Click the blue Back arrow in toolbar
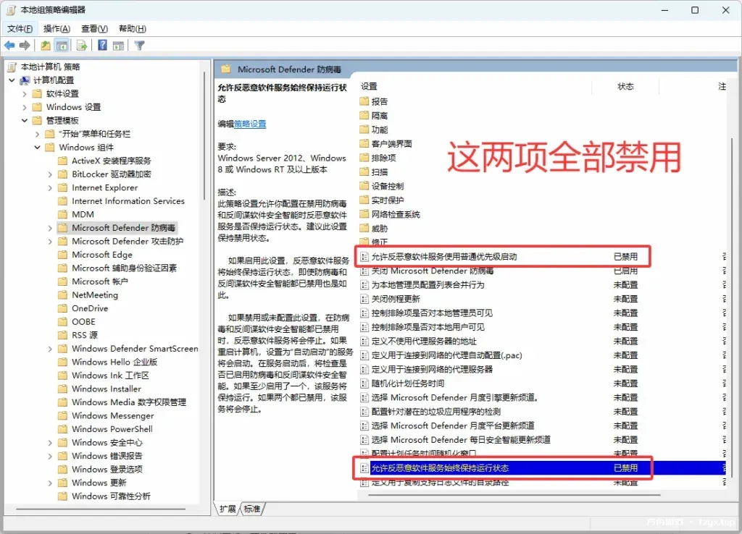The image size is (742, 534). pos(9,46)
